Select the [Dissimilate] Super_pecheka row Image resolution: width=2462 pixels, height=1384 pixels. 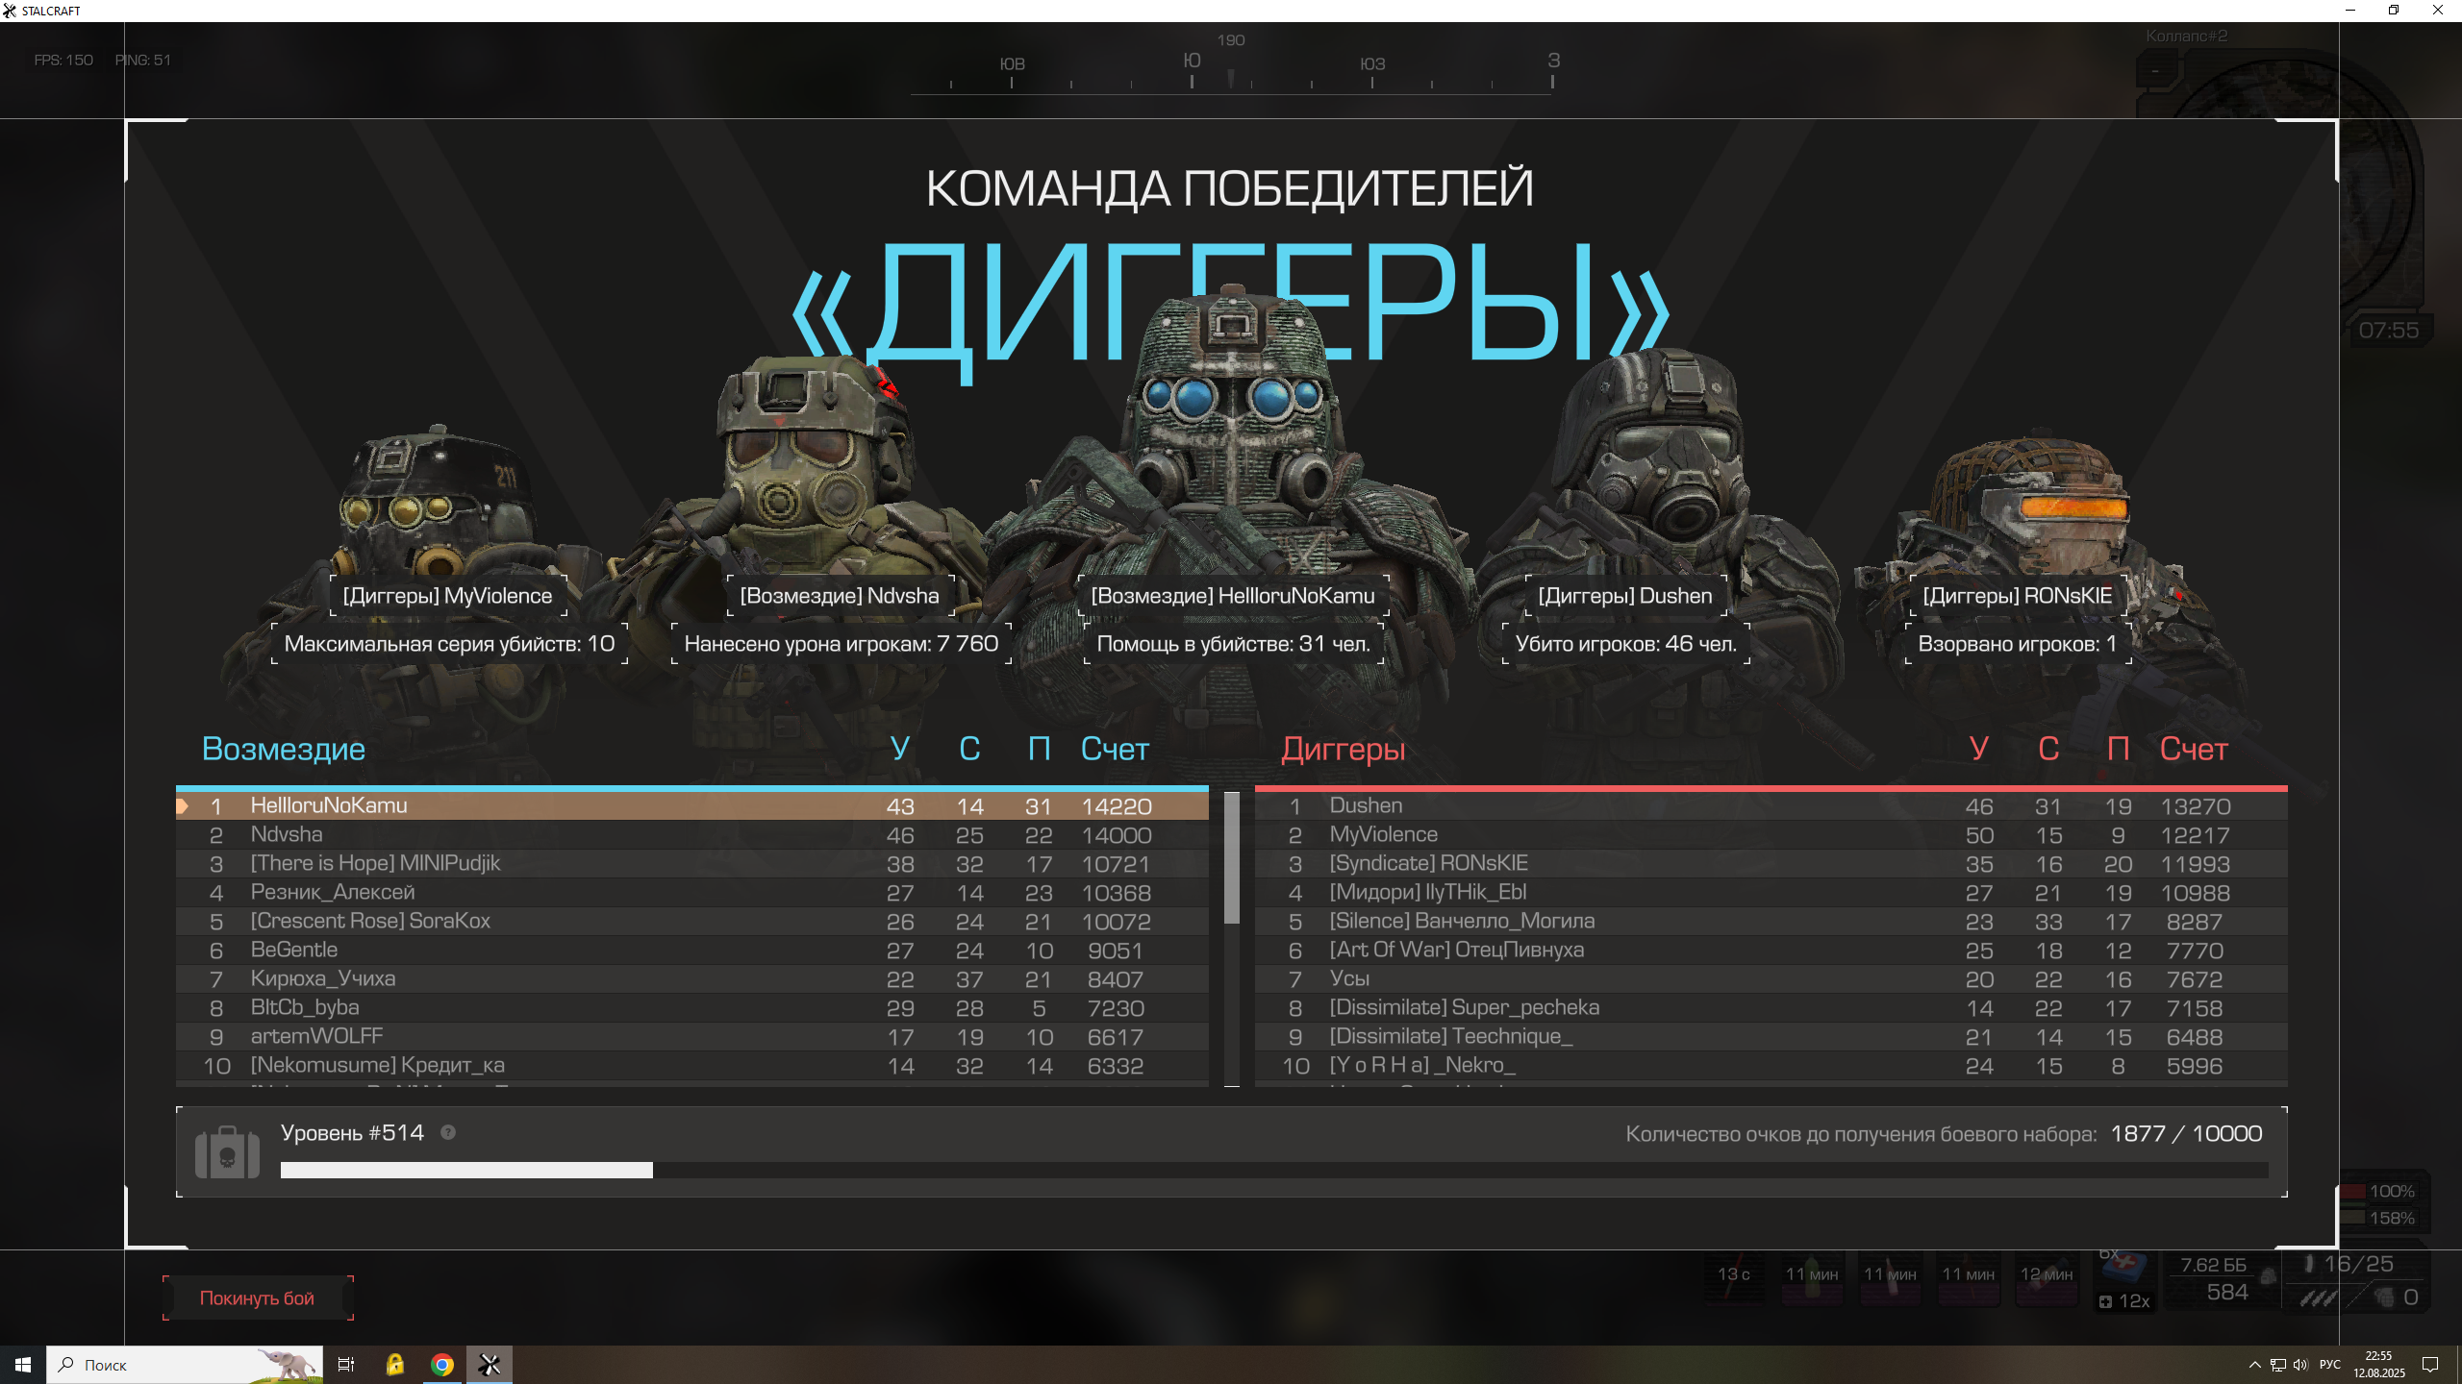click(1771, 1007)
